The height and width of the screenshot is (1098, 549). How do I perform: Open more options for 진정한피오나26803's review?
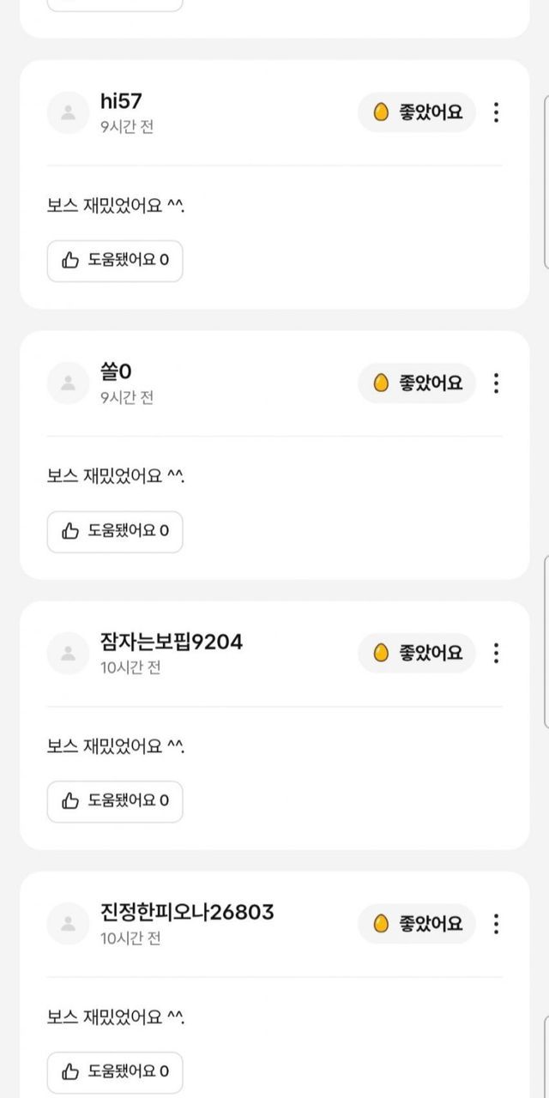click(x=496, y=924)
